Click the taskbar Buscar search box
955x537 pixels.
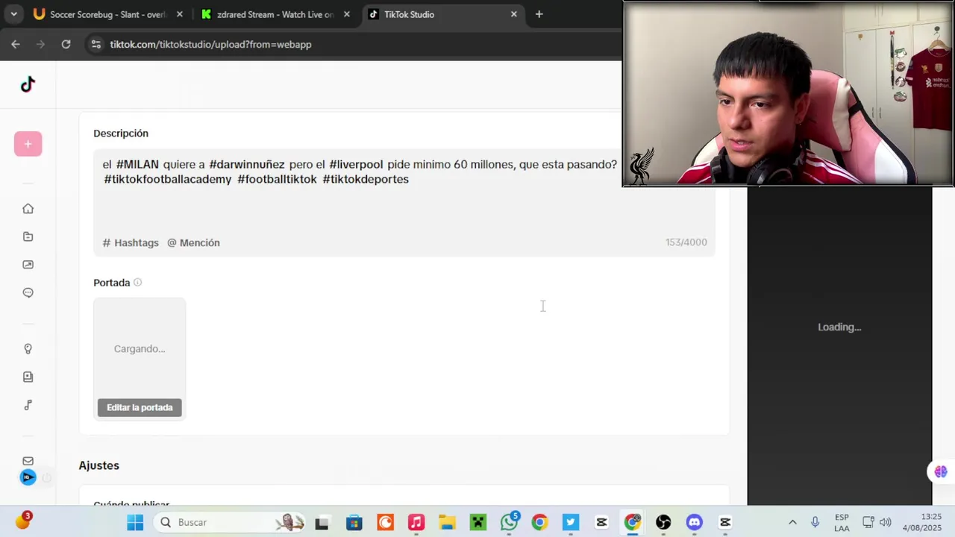tap(230, 522)
